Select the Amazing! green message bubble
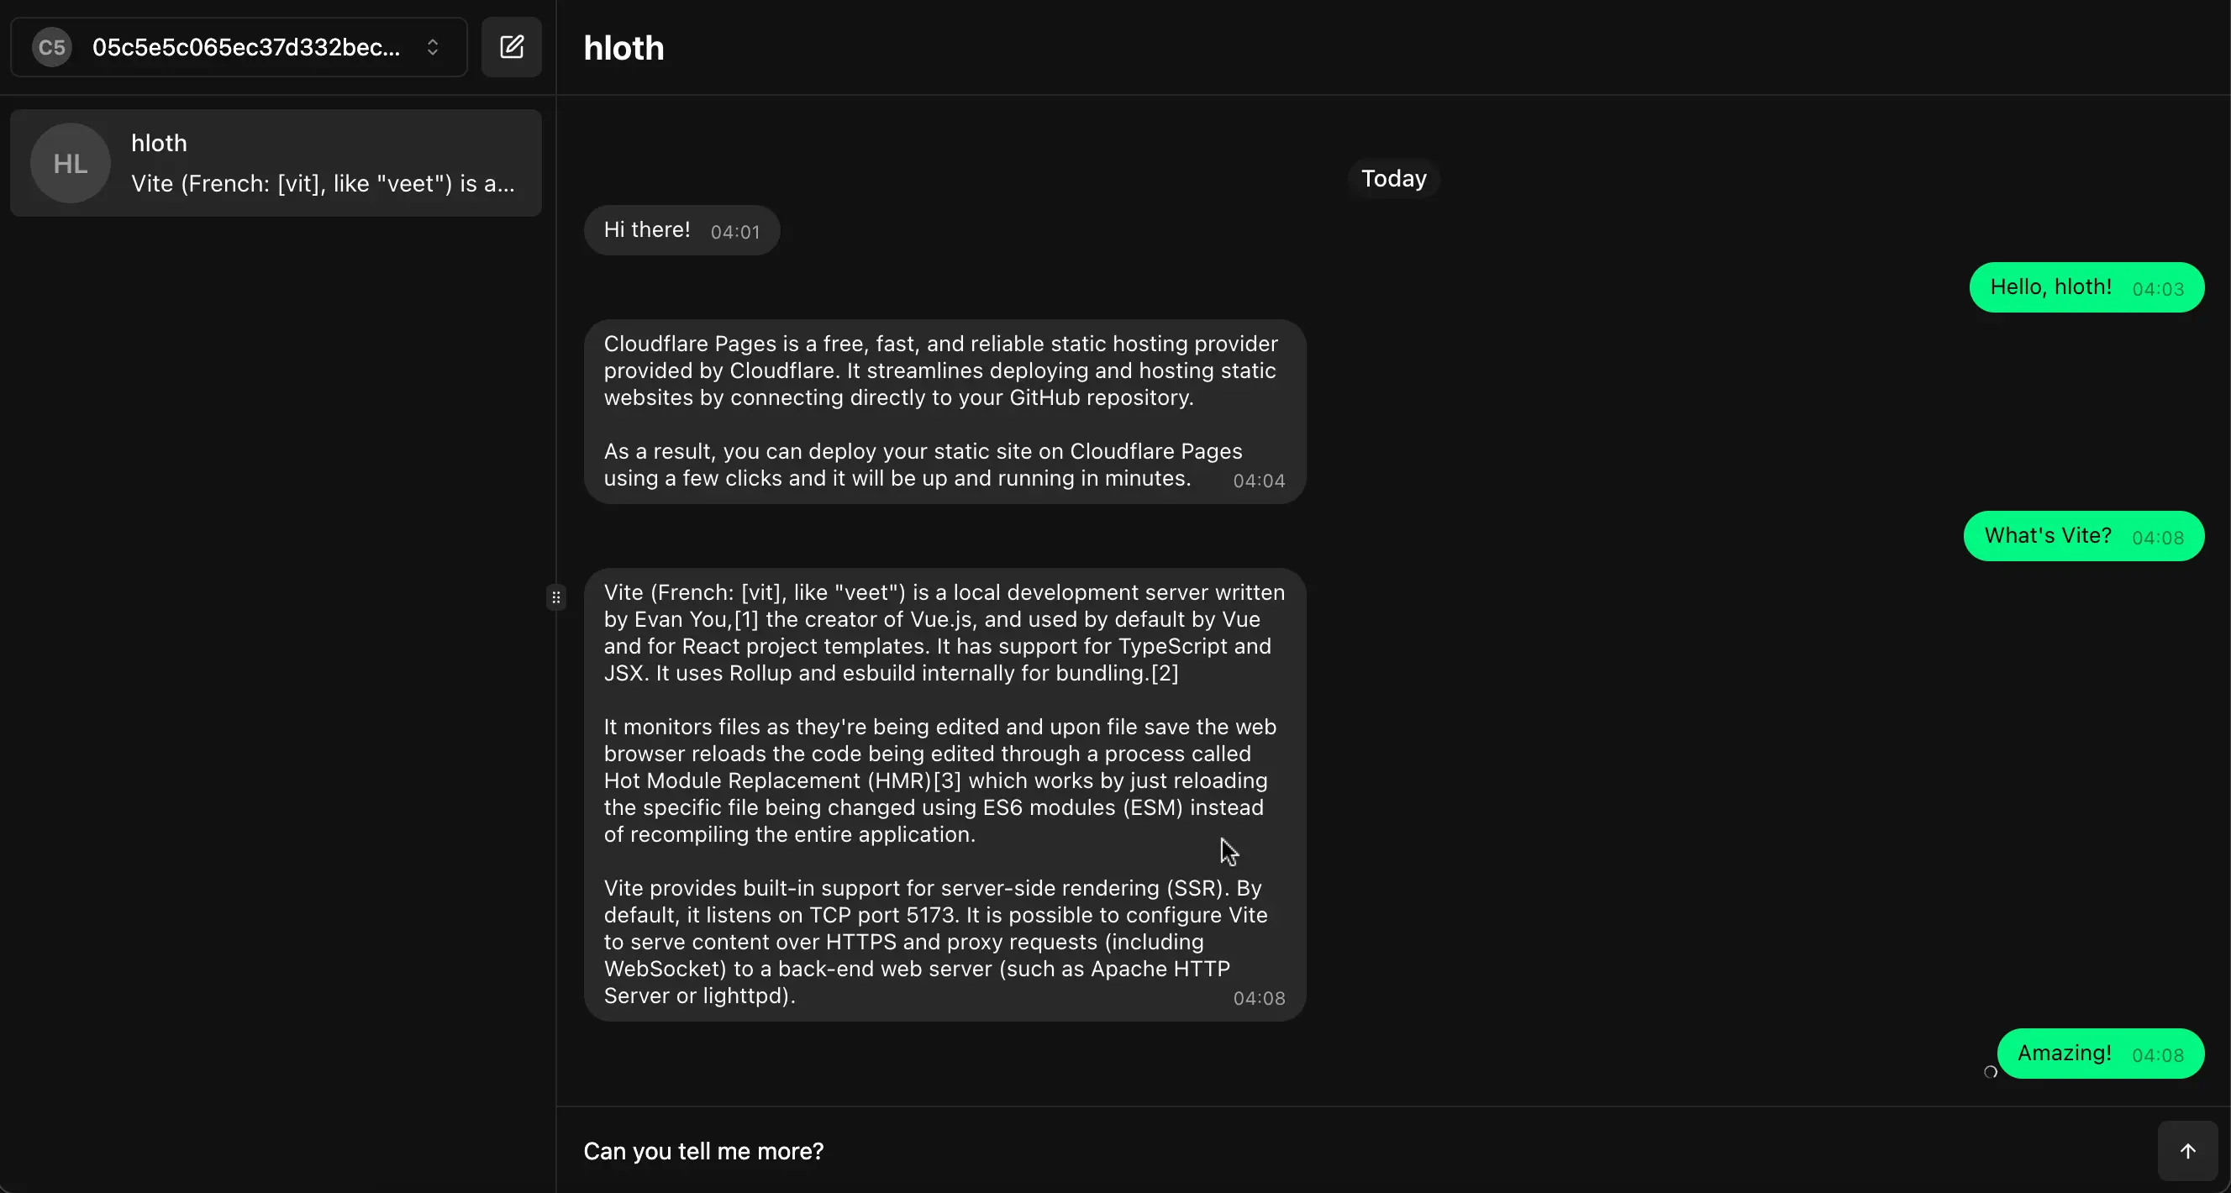2231x1193 pixels. click(x=2102, y=1053)
